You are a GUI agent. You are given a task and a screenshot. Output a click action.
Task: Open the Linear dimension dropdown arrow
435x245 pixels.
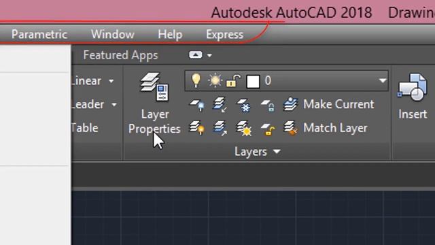click(x=111, y=81)
